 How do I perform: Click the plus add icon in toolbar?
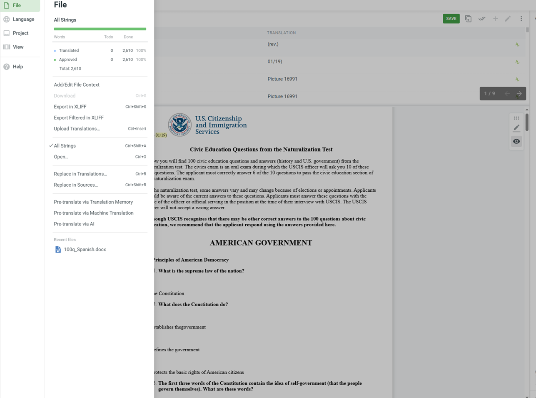click(x=495, y=18)
